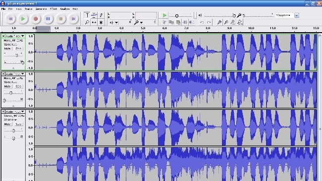
Task: Skip to Start transport button
Action: click(x=10, y=19)
